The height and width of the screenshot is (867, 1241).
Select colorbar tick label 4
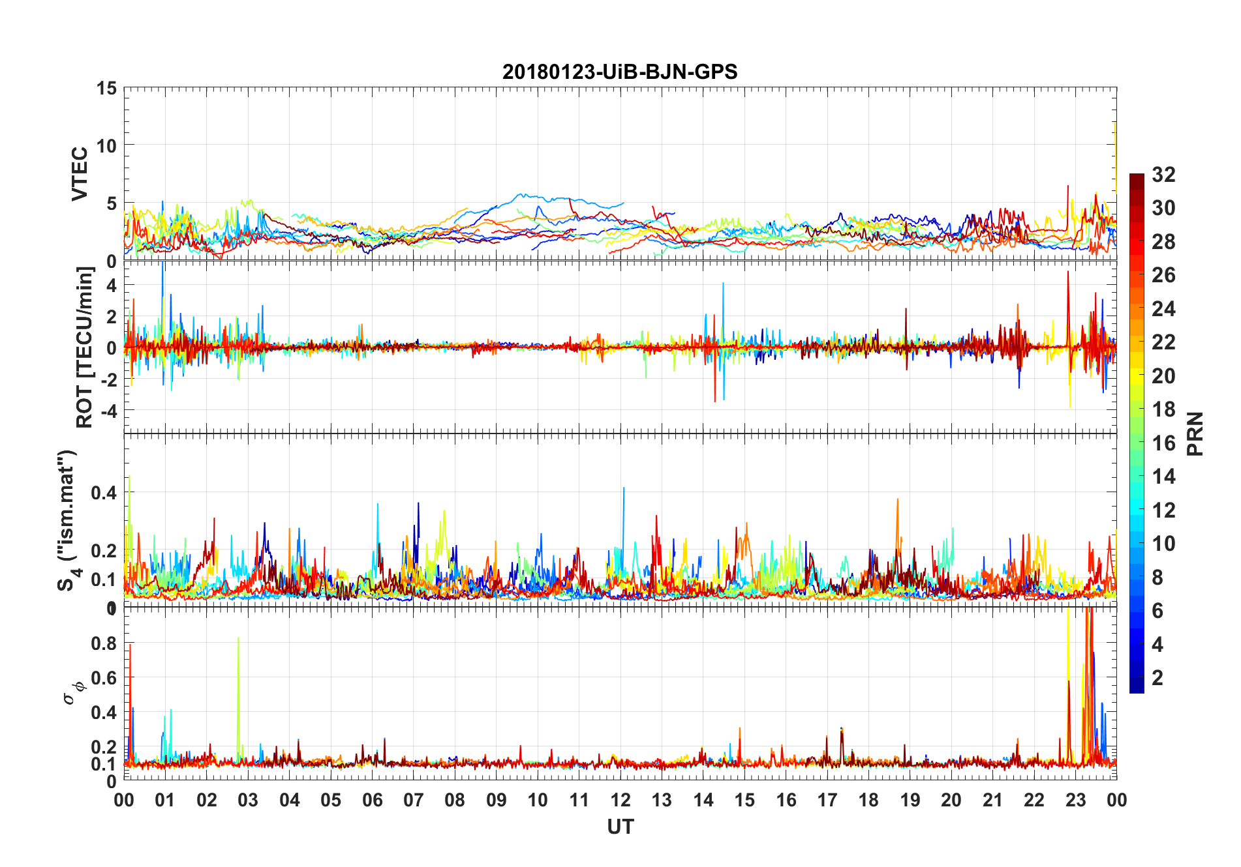[x=1157, y=644]
